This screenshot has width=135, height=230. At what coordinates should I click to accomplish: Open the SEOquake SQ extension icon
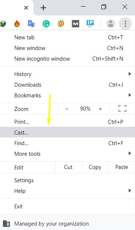(61, 24)
